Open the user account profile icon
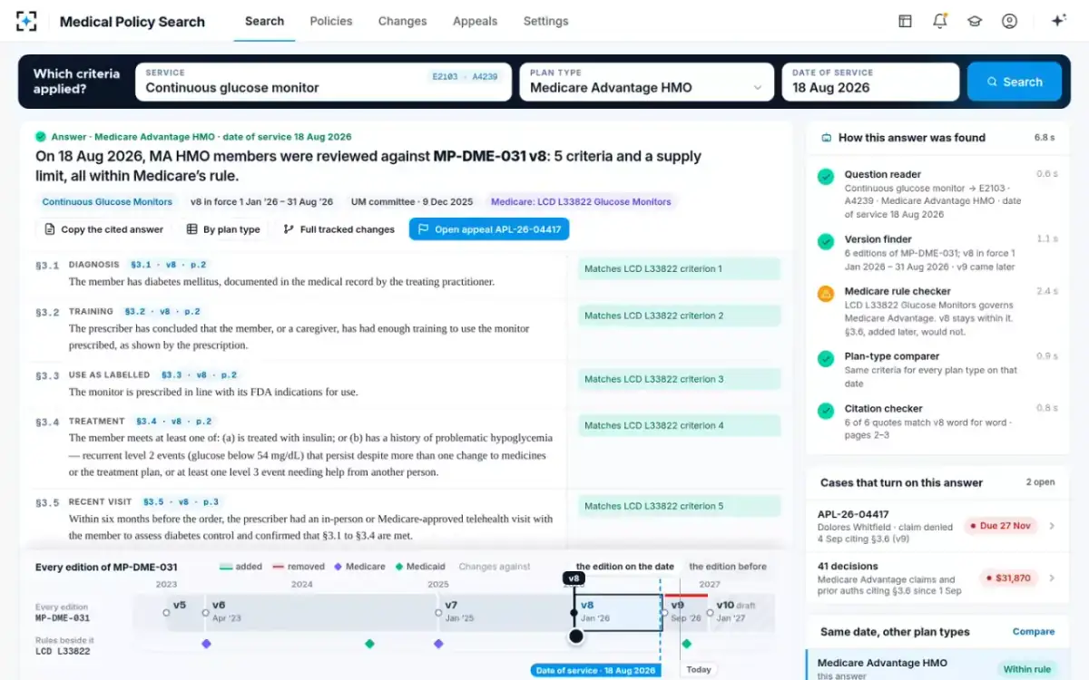Image resolution: width=1089 pixels, height=680 pixels. [x=1009, y=21]
